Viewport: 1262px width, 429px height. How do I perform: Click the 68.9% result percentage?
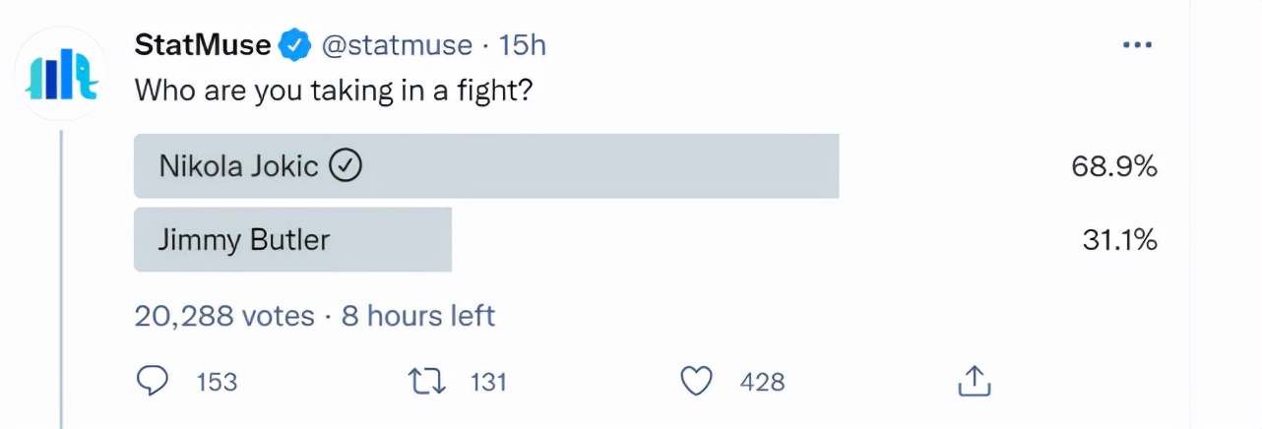click(1113, 167)
